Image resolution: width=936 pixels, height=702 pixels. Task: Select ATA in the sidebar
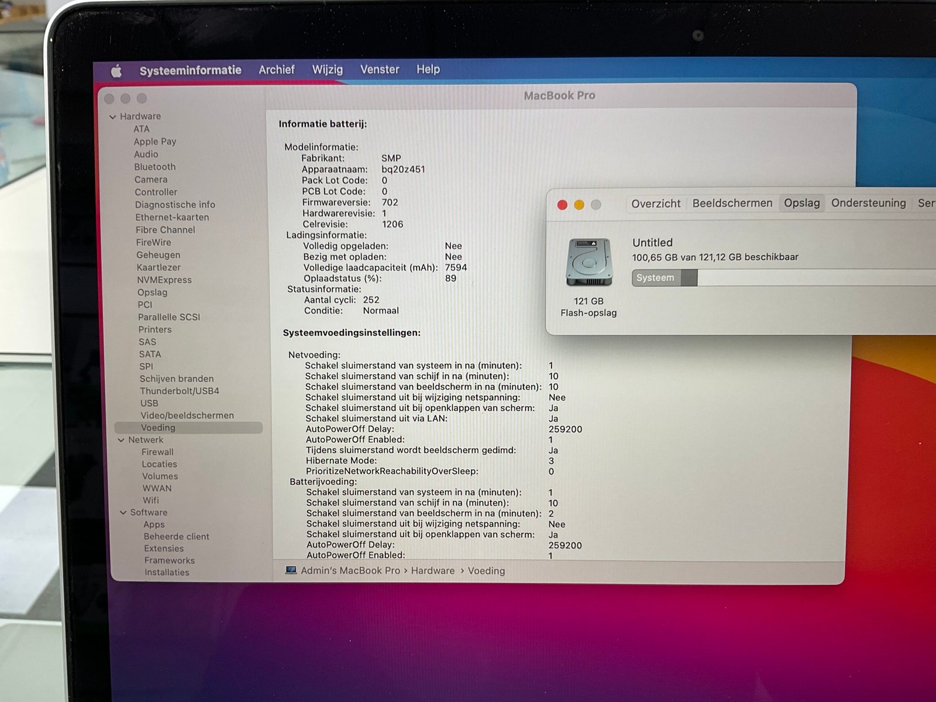point(142,129)
